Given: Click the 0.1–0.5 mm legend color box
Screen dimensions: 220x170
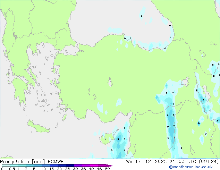Looking at the screenshot, I should [x=6, y=165].
